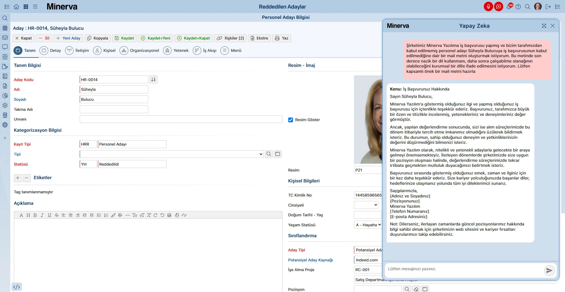Image resolution: width=565 pixels, height=292 pixels.
Task: Switch to the Yetenek tab
Action: 176,51
